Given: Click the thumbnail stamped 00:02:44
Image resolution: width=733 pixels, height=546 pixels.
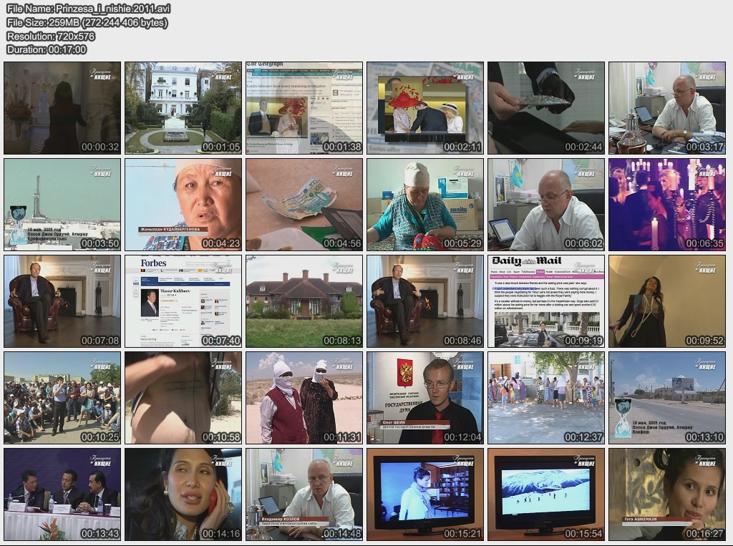Looking at the screenshot, I should [x=546, y=107].
